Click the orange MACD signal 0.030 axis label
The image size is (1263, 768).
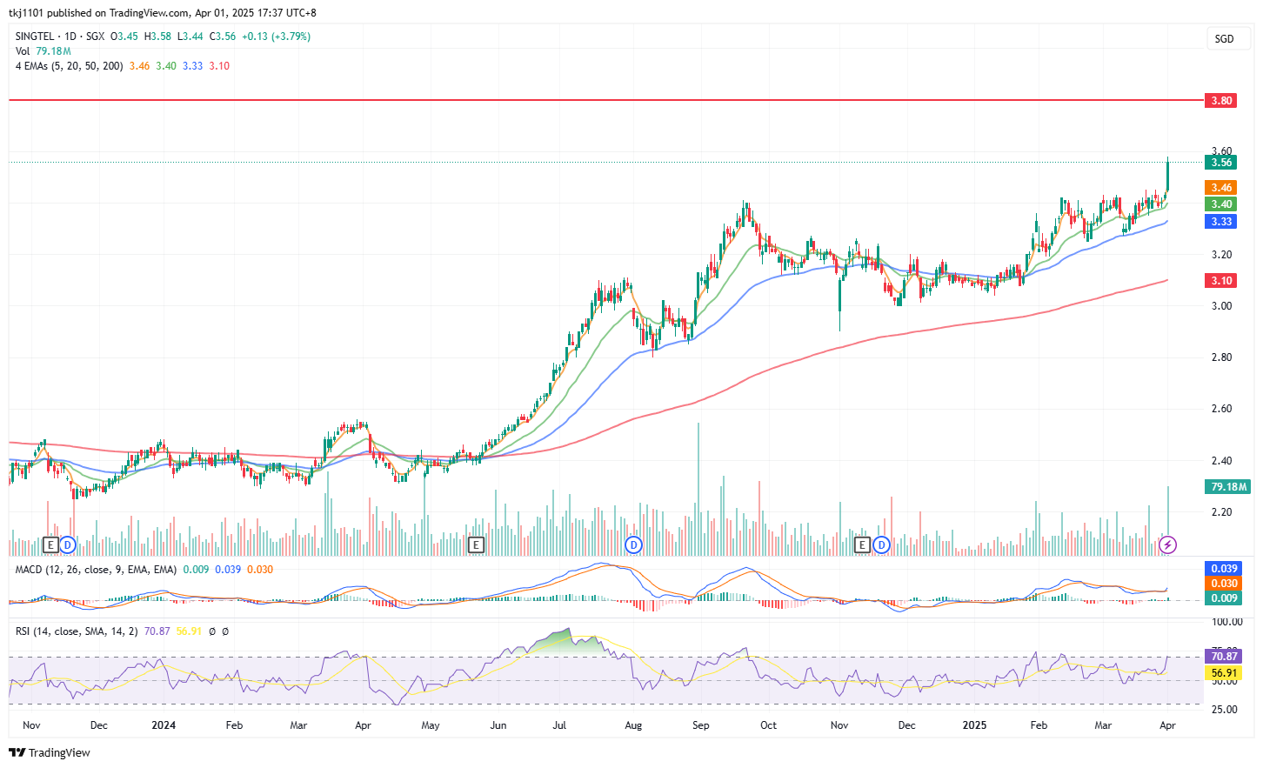pyautogui.click(x=1224, y=584)
